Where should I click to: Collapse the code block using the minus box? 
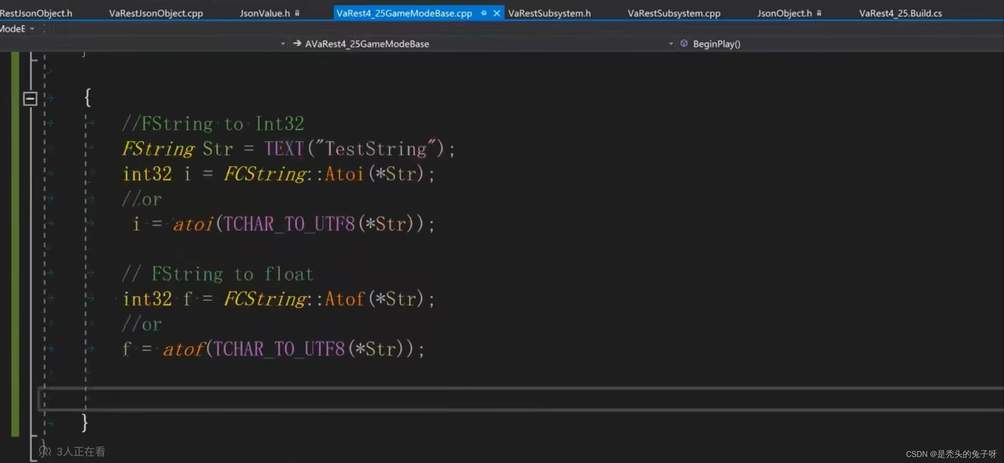click(x=30, y=98)
